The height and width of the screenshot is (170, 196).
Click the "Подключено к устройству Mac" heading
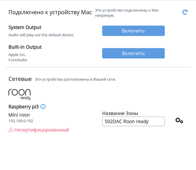click(x=50, y=12)
